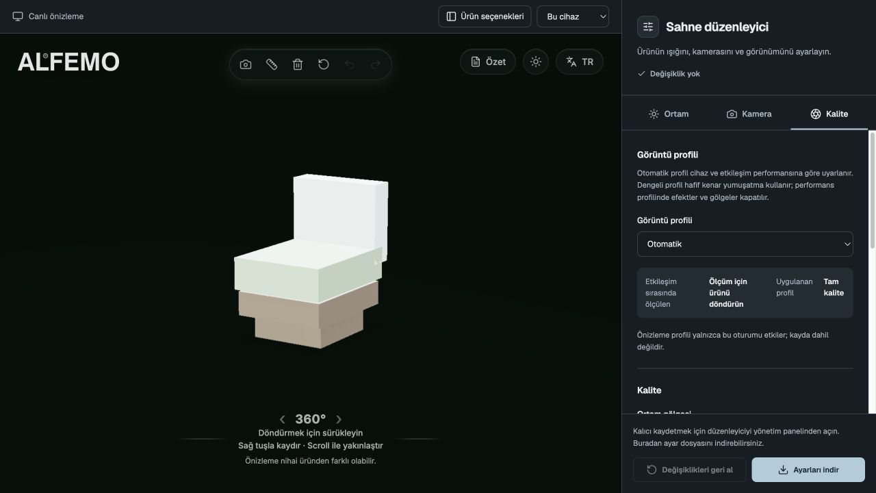The height and width of the screenshot is (493, 876).
Task: Click the trash delete icon
Action: click(298, 64)
